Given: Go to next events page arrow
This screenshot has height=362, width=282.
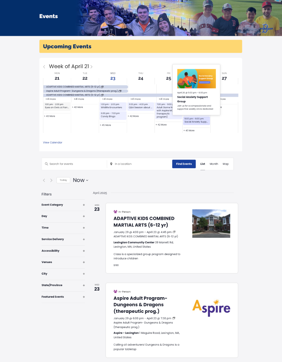Looking at the screenshot, I should [x=51, y=180].
